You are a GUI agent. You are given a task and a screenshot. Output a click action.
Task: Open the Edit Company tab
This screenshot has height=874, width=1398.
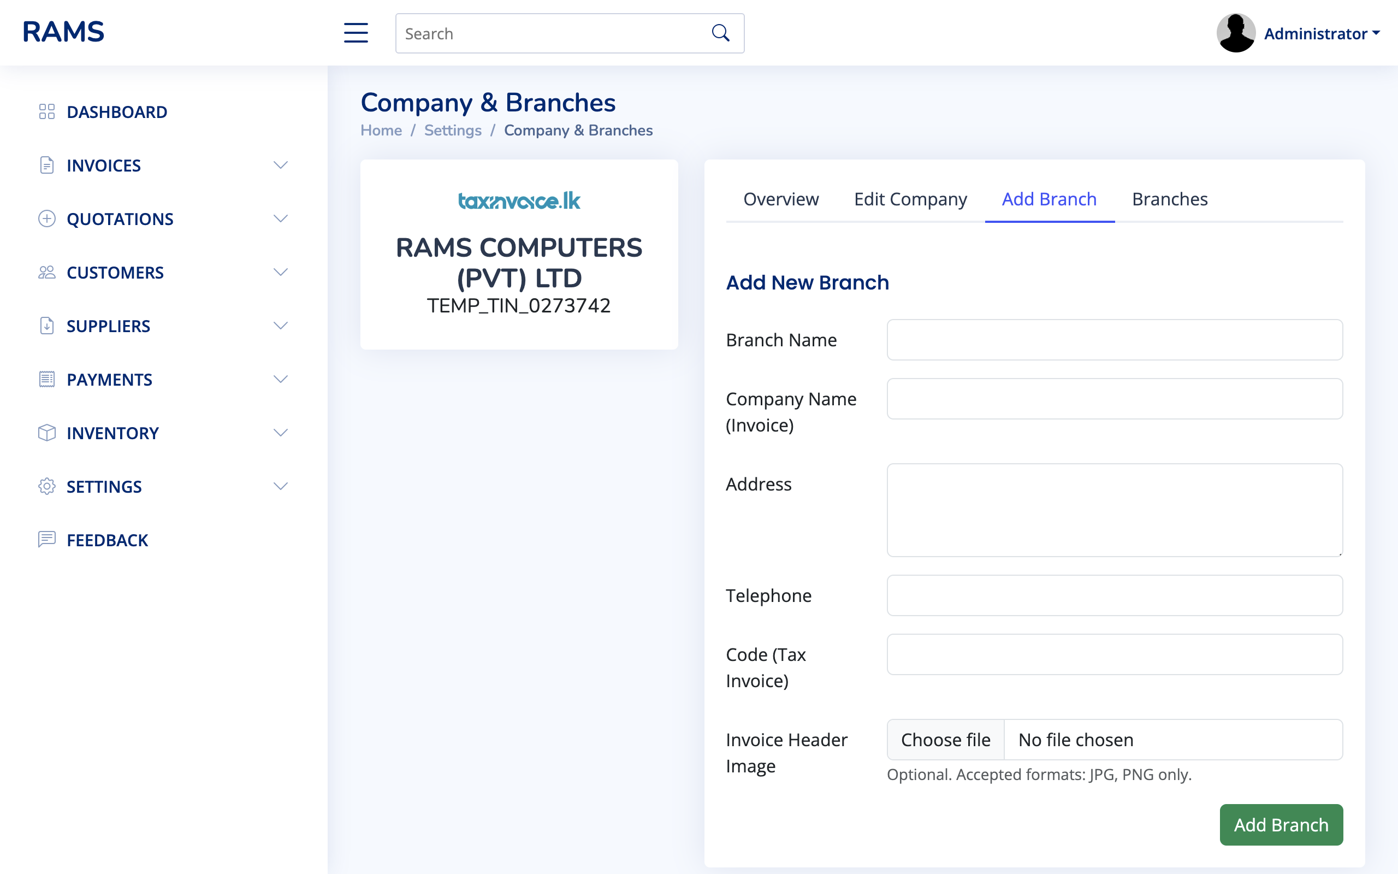click(910, 199)
